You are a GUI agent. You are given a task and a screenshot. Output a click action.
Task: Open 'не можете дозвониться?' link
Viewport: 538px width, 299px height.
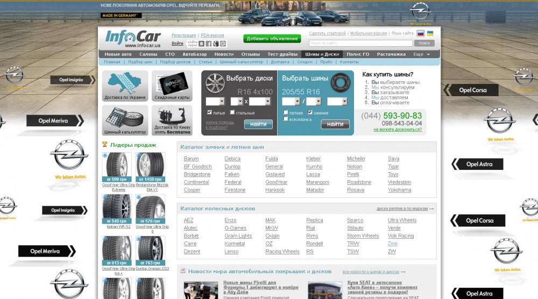(x=398, y=130)
